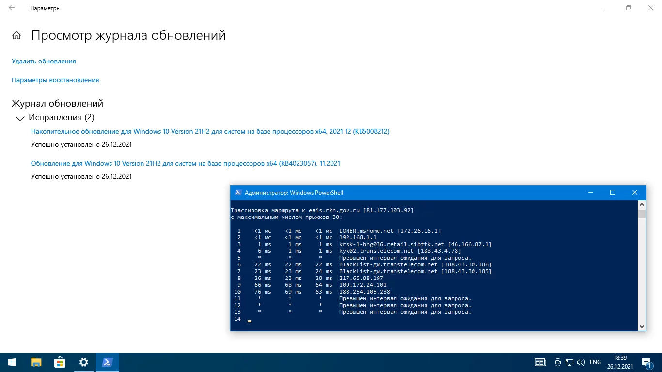Click trace hop kyk02.transtelecom.net

click(x=400, y=251)
